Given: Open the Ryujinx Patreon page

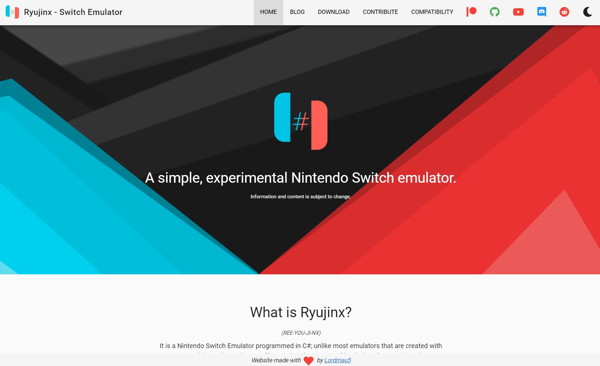Looking at the screenshot, I should [471, 12].
